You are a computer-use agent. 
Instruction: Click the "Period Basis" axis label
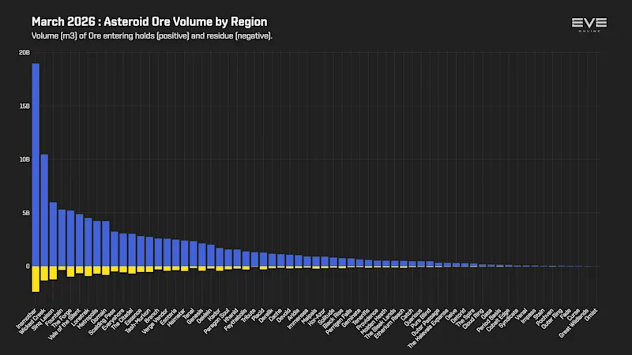[489, 320]
